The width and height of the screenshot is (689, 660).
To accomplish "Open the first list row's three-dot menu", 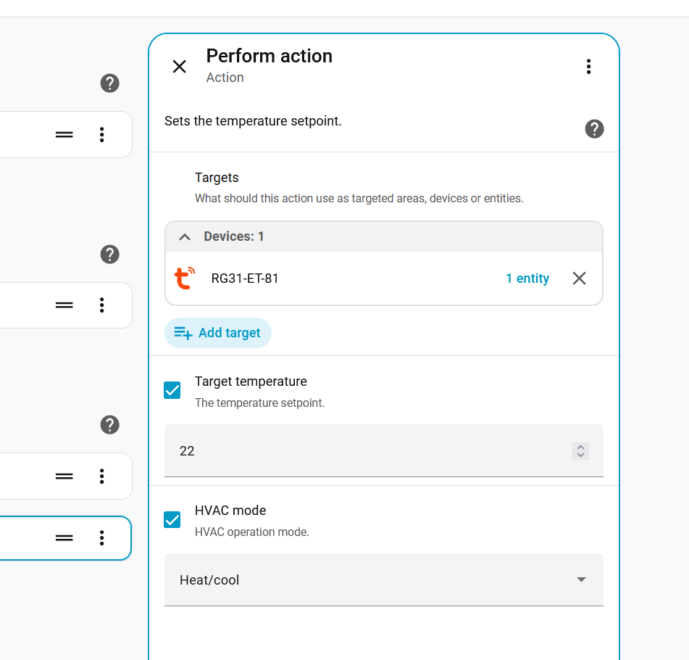I will (x=102, y=135).
